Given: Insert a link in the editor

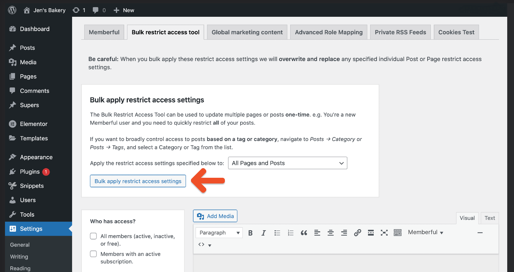Looking at the screenshot, I should [x=357, y=232].
